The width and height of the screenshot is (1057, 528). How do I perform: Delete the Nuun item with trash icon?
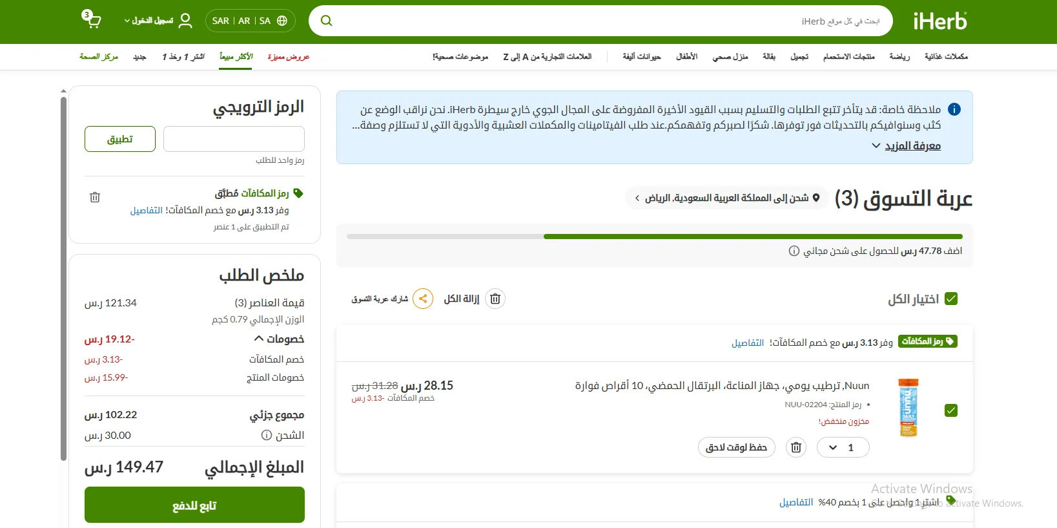click(x=796, y=447)
